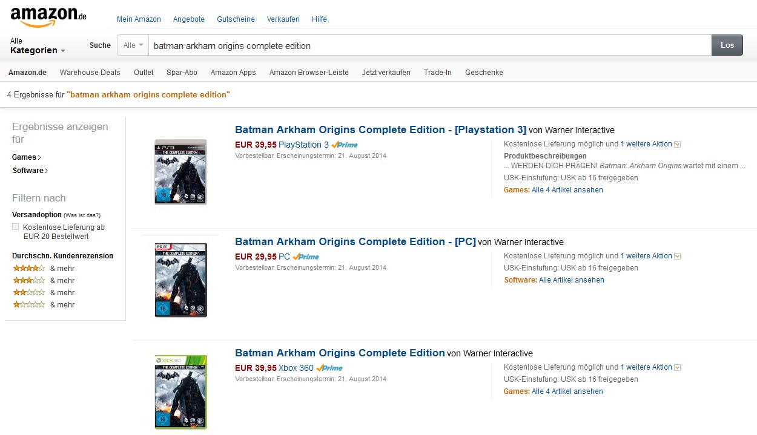This screenshot has height=435, width=757.
Task: Open '1 weitere Aktion' for PlayStation 3 result
Action: pyautogui.click(x=646, y=144)
